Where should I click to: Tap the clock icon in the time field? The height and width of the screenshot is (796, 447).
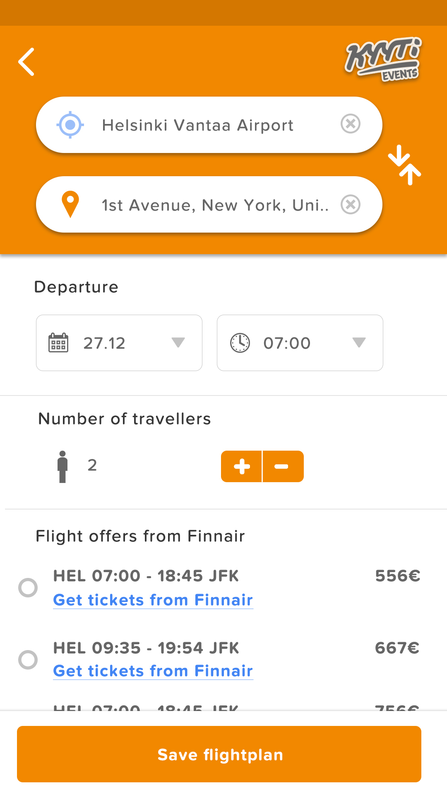tap(240, 343)
